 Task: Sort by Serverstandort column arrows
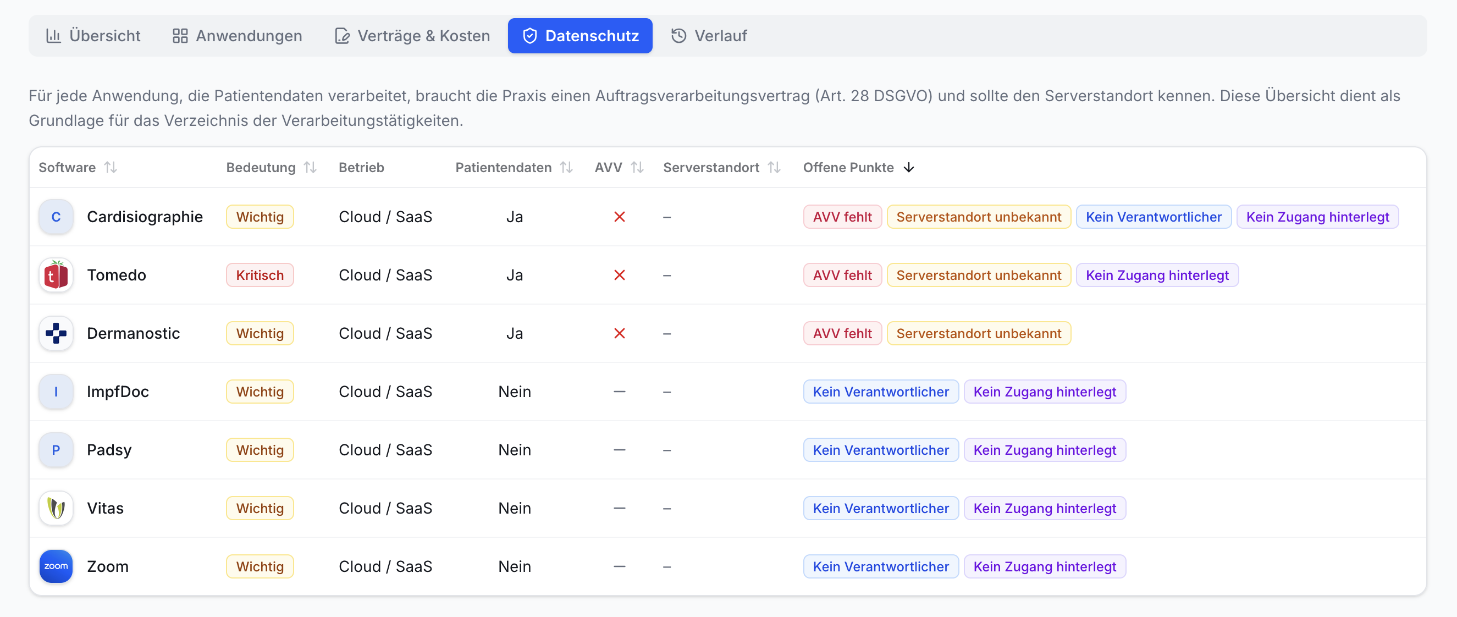click(774, 167)
